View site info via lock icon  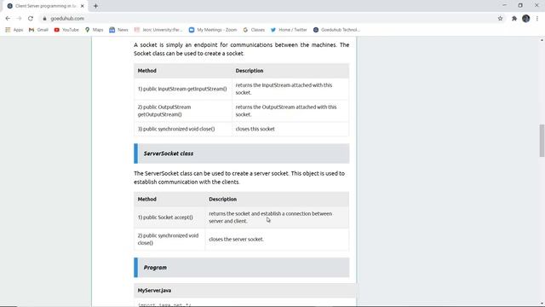[44, 19]
